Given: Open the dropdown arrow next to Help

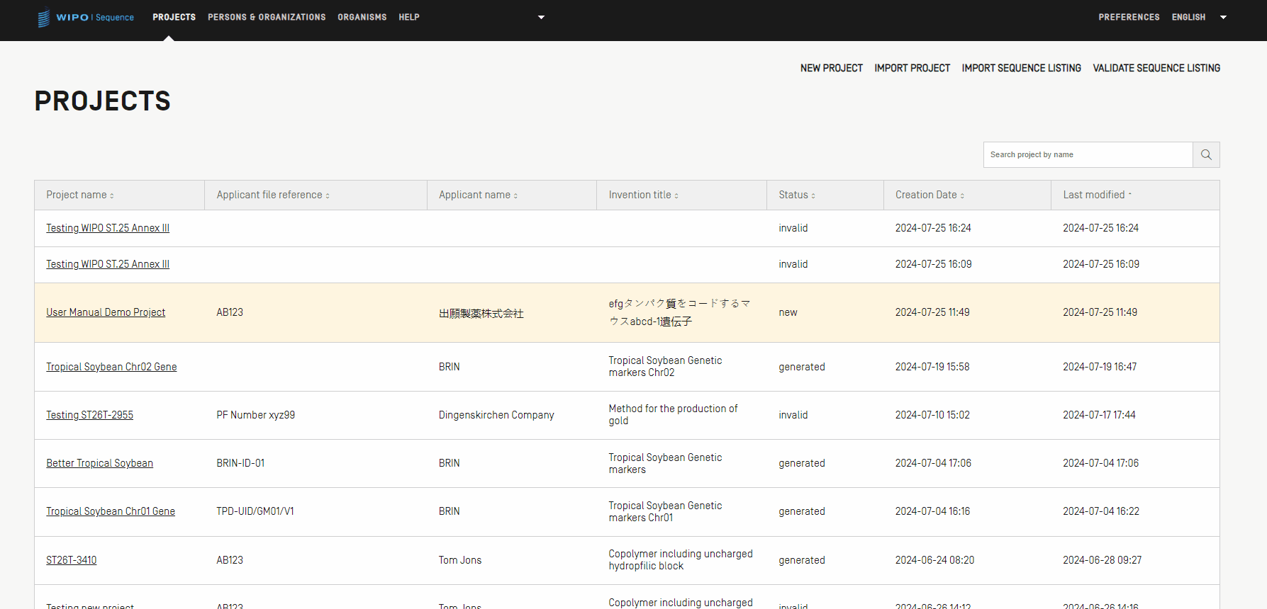Looking at the screenshot, I should coord(541,17).
